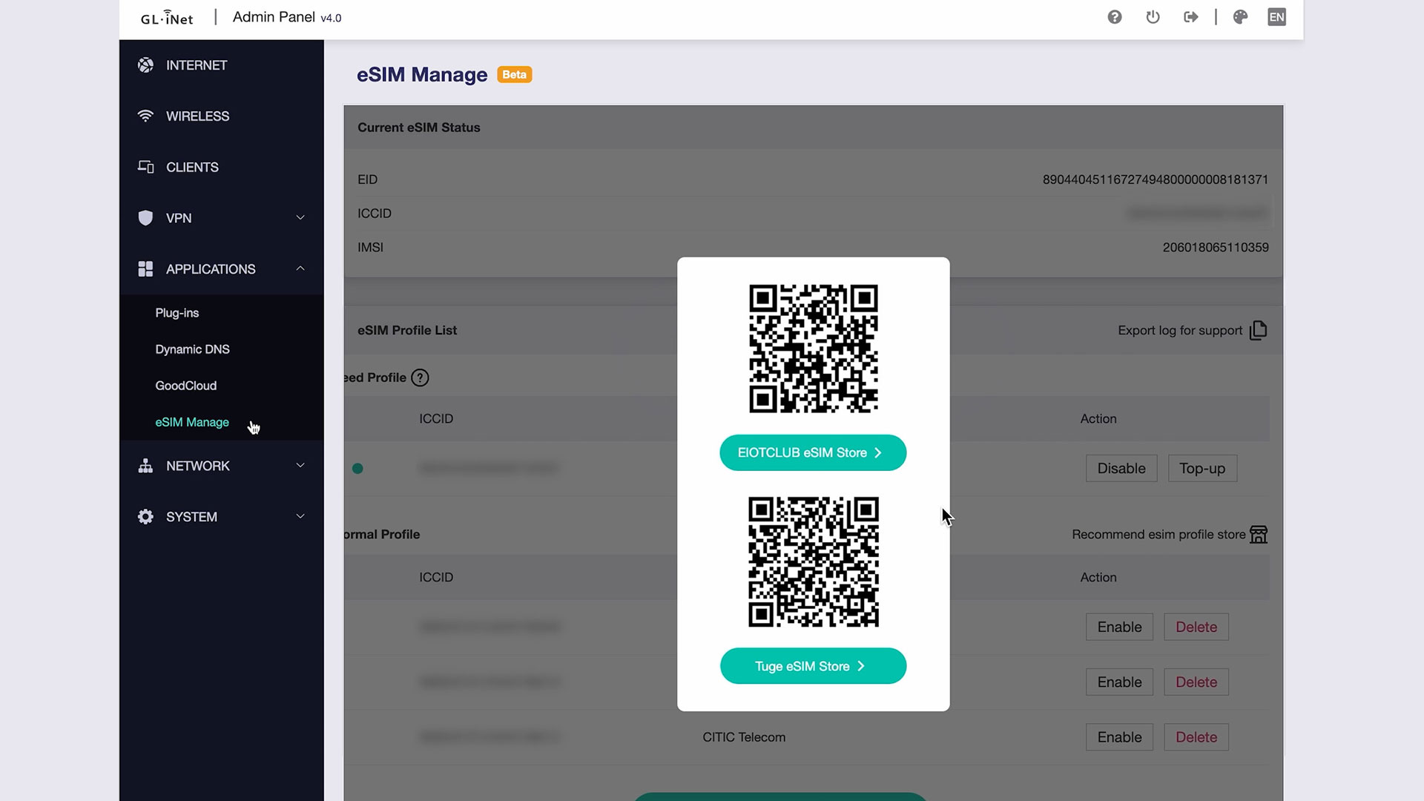Open the WIRELESS menu item
This screenshot has height=801, width=1424.
221,116
